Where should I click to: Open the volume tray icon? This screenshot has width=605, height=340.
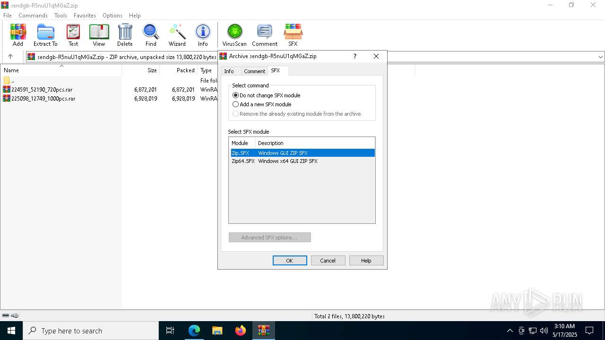pos(544,331)
